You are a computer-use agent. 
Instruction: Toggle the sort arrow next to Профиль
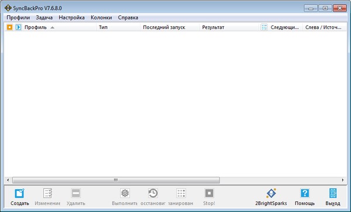[x=52, y=28]
